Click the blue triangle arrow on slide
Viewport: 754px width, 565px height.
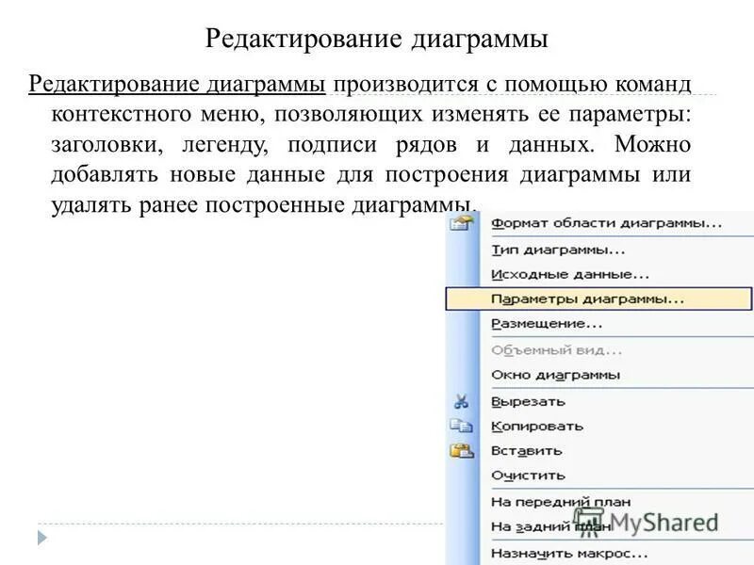click(x=42, y=538)
